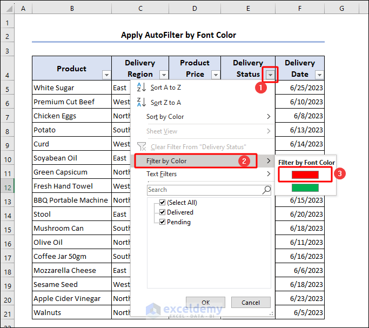Viewport: 369px width, 328px height.
Task: Expand the Sort by Color submenu arrow
Action: [269, 117]
